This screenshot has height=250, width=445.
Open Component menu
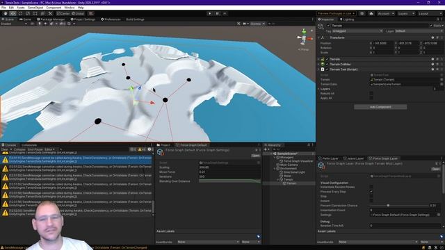click(54, 8)
